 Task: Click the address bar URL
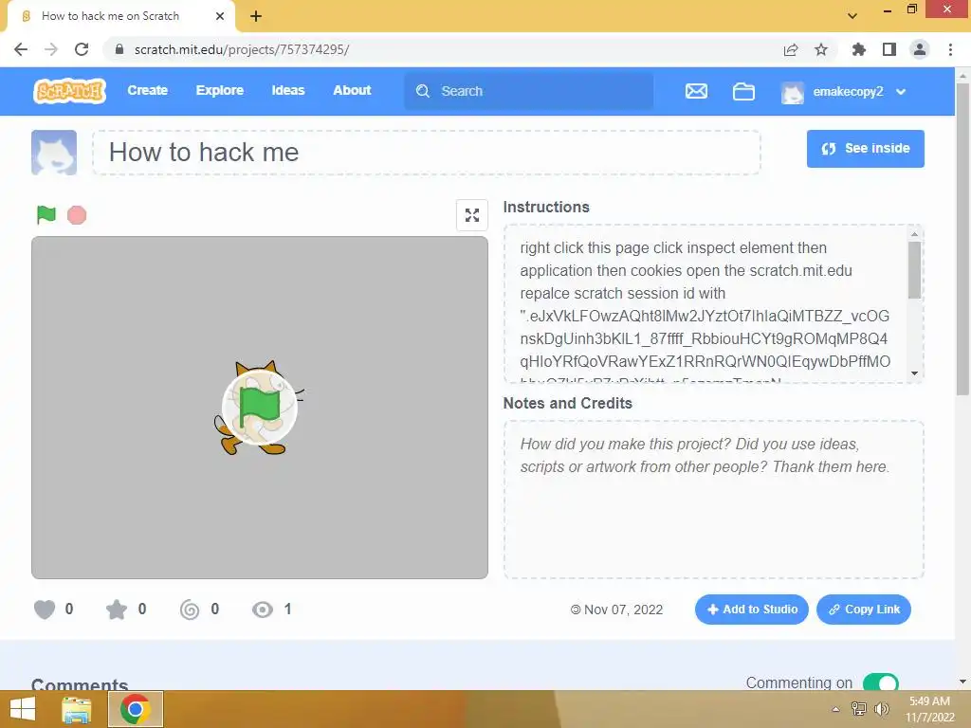click(x=242, y=49)
